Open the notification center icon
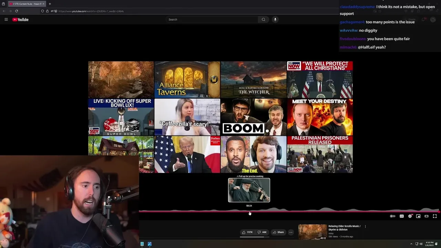This screenshot has width=441, height=248. [x=437, y=244]
